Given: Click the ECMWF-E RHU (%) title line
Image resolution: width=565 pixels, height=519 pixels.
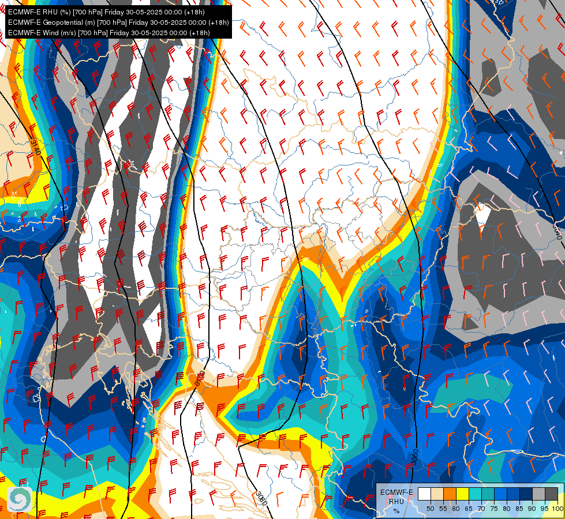Looking at the screenshot, I should 106,12.
